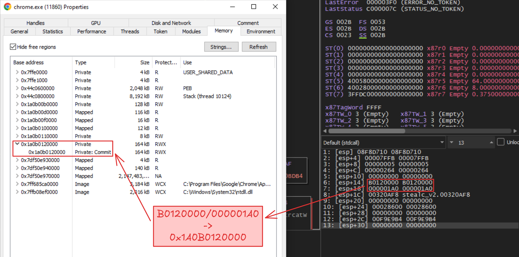Screen dimensions: 519x257
Task: Open the Statistics tab
Action: click(52, 31)
